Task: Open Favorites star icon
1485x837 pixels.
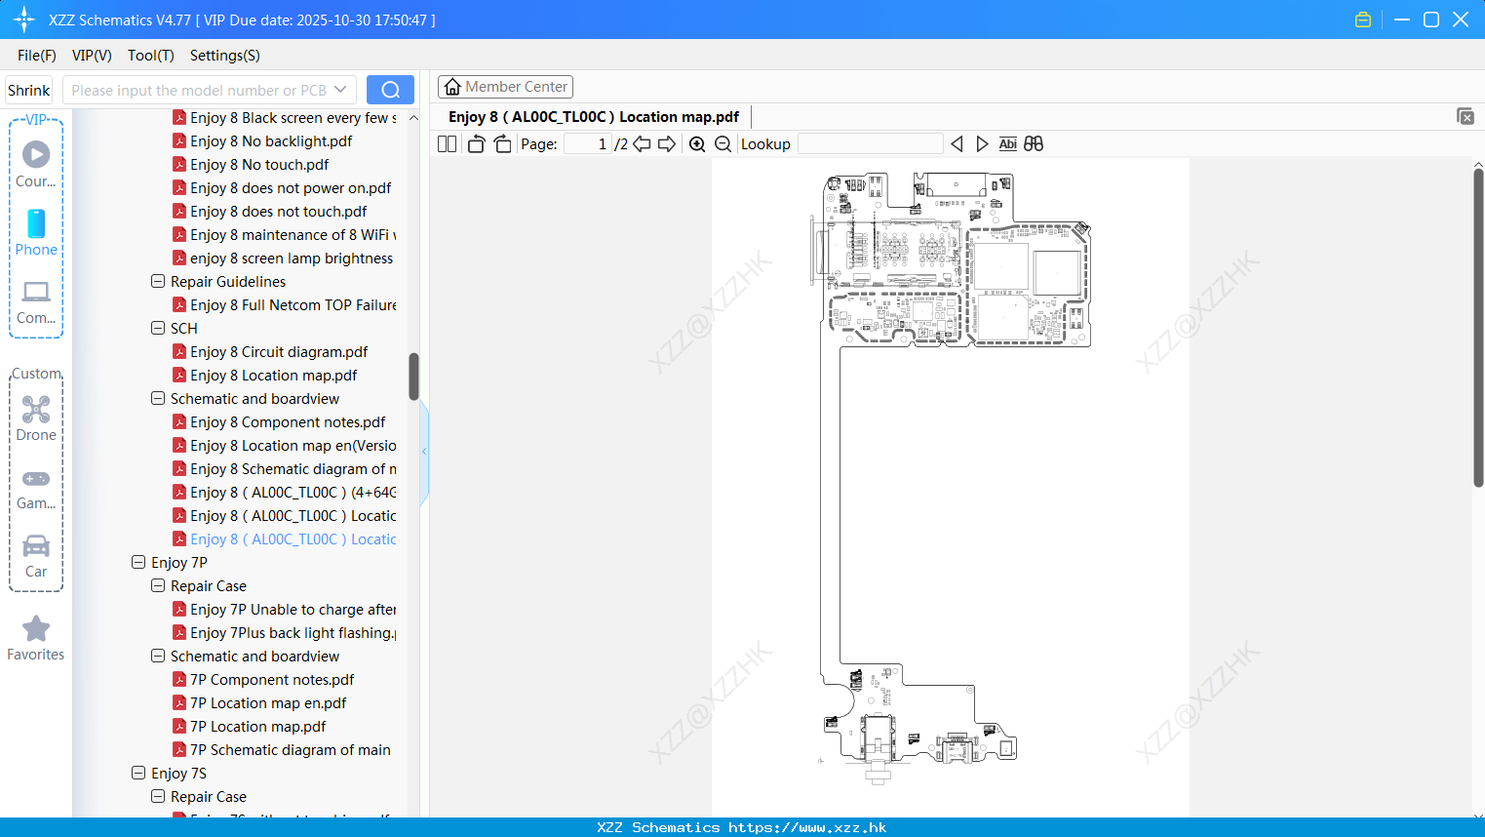Action: [x=36, y=638]
